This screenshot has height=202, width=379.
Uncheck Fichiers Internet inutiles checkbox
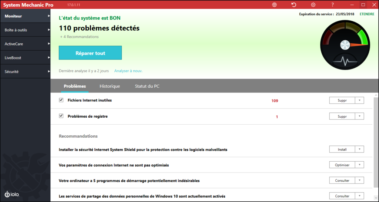61,100
